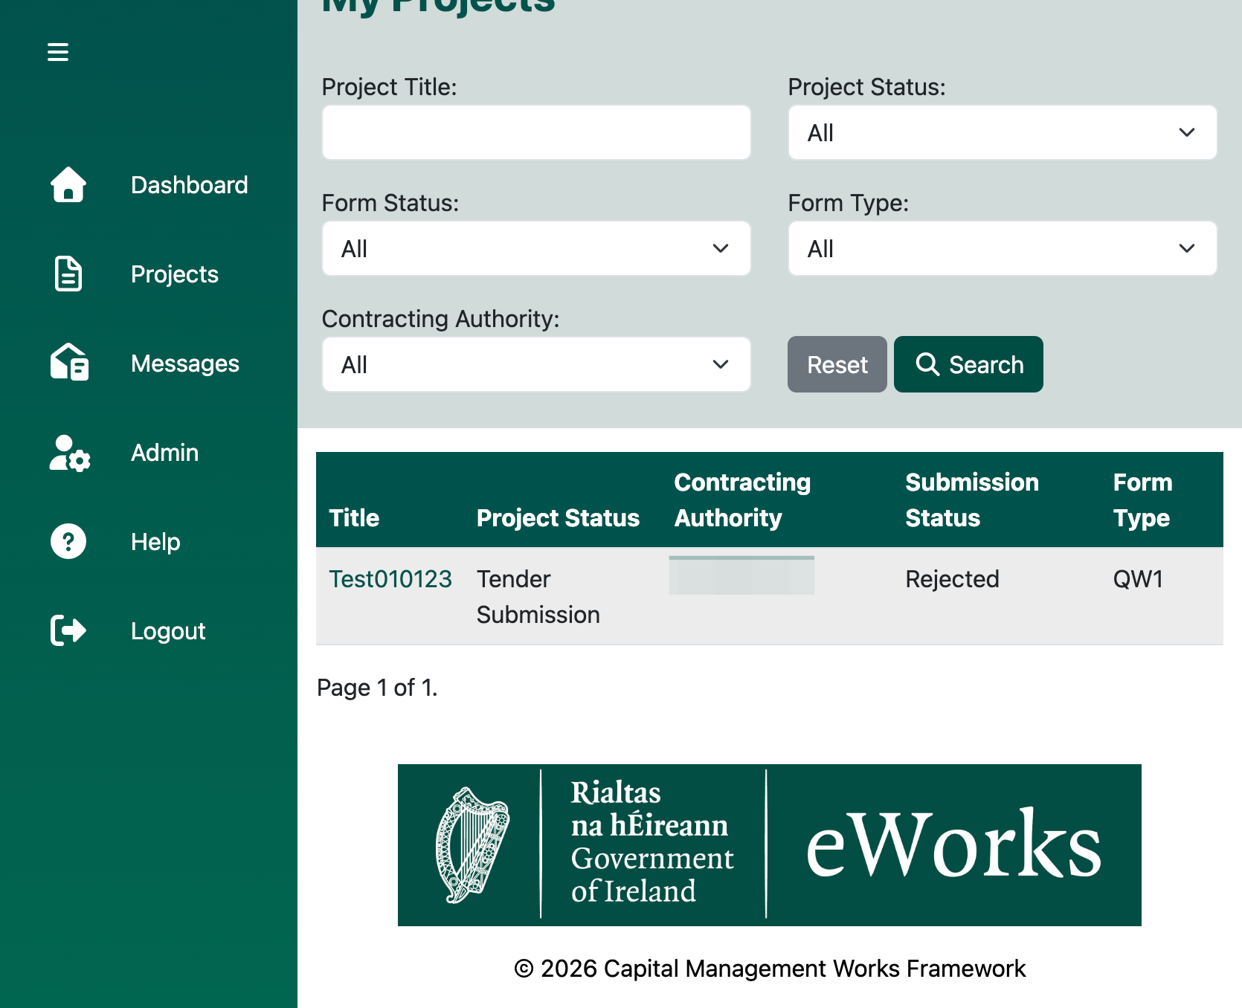Click the Page 1 of 1 text
The height and width of the screenshot is (1008, 1242).
[x=377, y=688]
